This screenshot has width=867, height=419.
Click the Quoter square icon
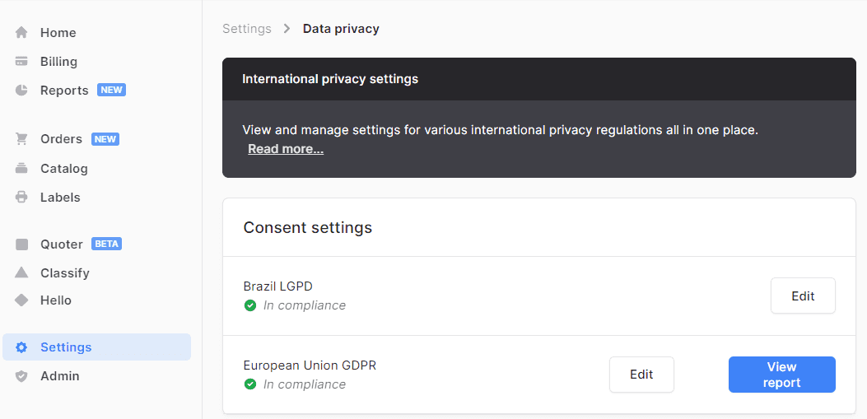coord(21,244)
